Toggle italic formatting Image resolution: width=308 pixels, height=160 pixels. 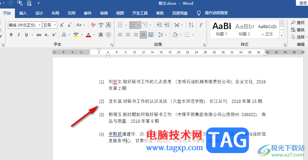(19, 35)
